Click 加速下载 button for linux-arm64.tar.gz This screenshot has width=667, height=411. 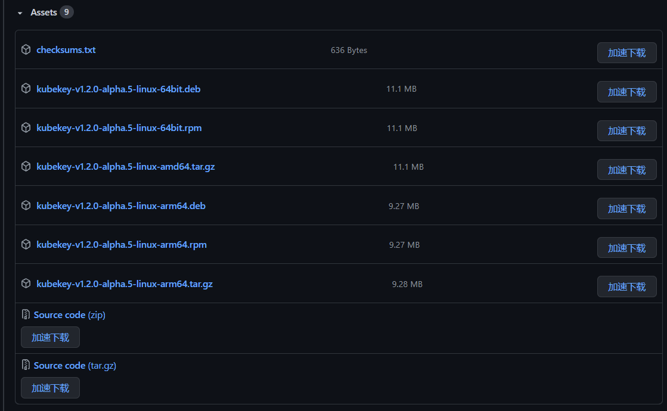[x=626, y=287]
